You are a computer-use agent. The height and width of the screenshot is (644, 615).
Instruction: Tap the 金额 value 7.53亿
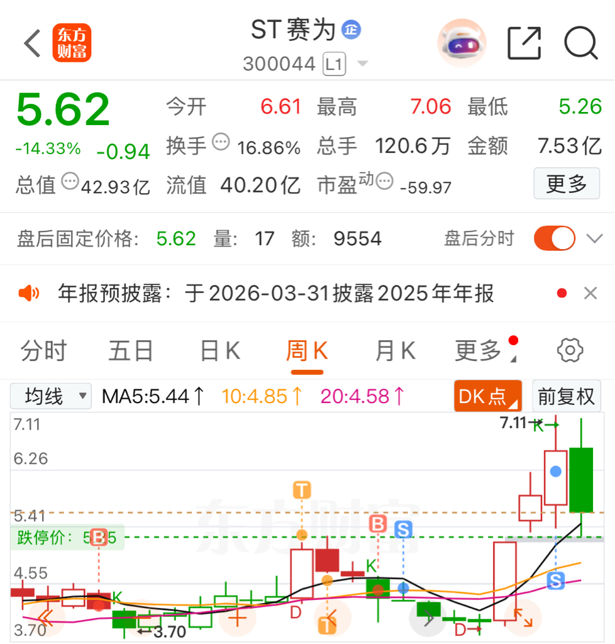[570, 146]
